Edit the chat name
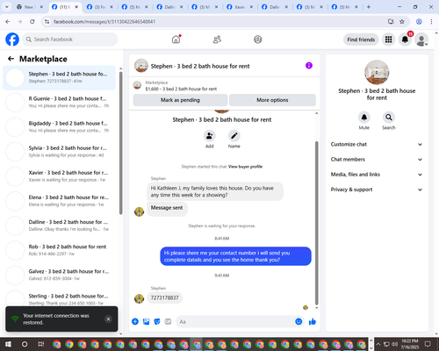439x351 pixels. (x=234, y=136)
